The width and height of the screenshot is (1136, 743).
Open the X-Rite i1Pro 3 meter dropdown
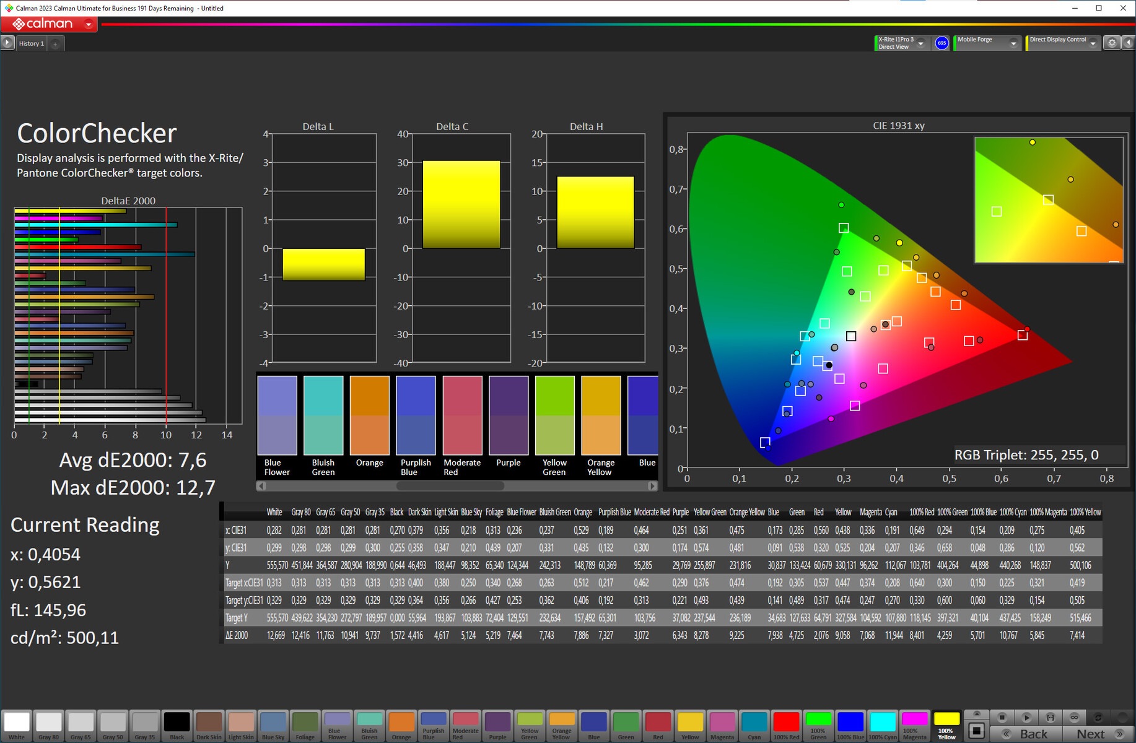pyautogui.click(x=921, y=43)
